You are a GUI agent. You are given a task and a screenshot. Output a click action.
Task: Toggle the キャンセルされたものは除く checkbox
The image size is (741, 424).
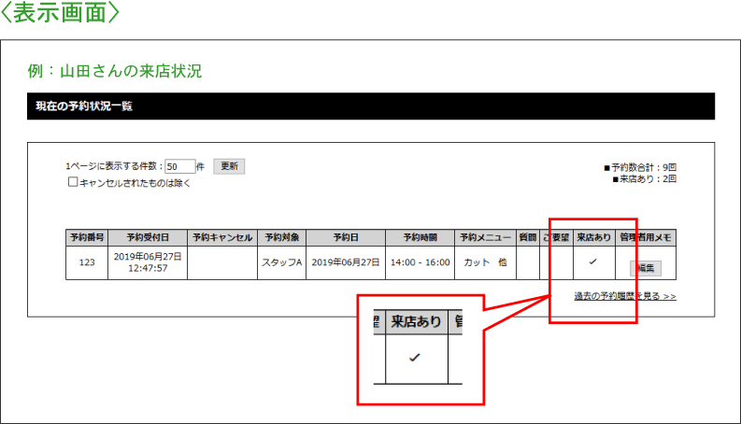(73, 183)
